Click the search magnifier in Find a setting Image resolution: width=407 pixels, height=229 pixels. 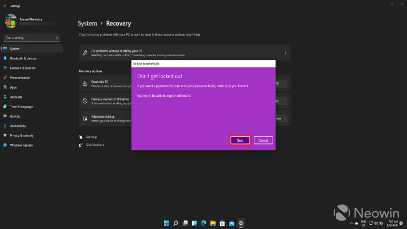[57, 38]
